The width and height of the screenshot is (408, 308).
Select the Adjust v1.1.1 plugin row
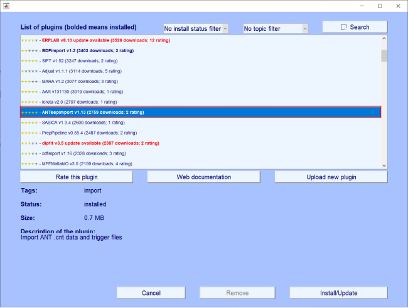(201, 71)
